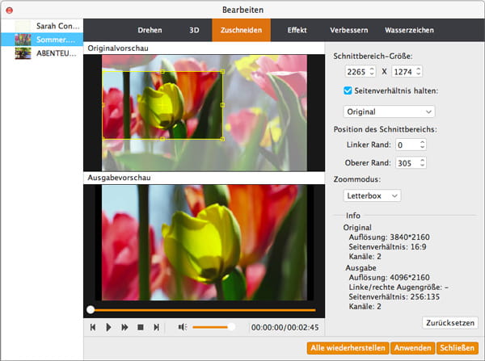Click the play button in playback controls
This screenshot has height=361, width=485.
109,327
